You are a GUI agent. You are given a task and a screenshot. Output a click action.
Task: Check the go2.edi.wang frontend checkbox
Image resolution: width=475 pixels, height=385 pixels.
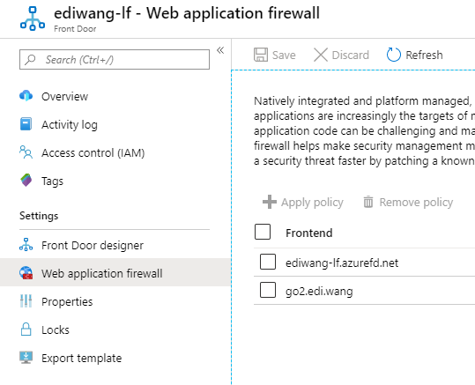(268, 290)
